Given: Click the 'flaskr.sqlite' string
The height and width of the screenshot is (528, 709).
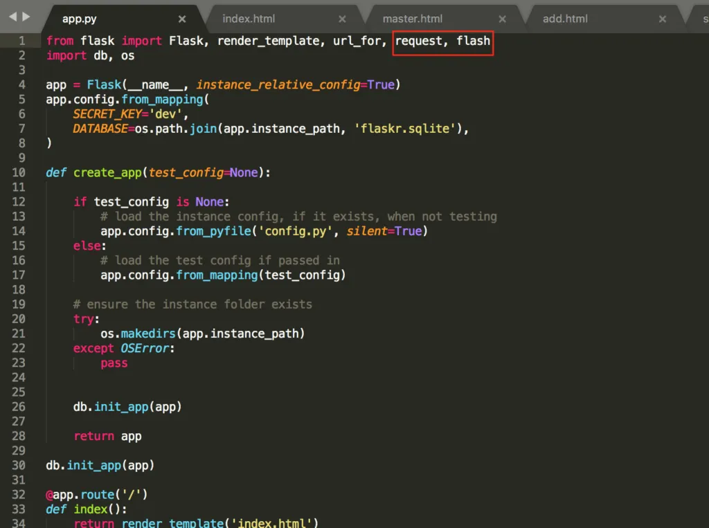Looking at the screenshot, I should tap(404, 129).
